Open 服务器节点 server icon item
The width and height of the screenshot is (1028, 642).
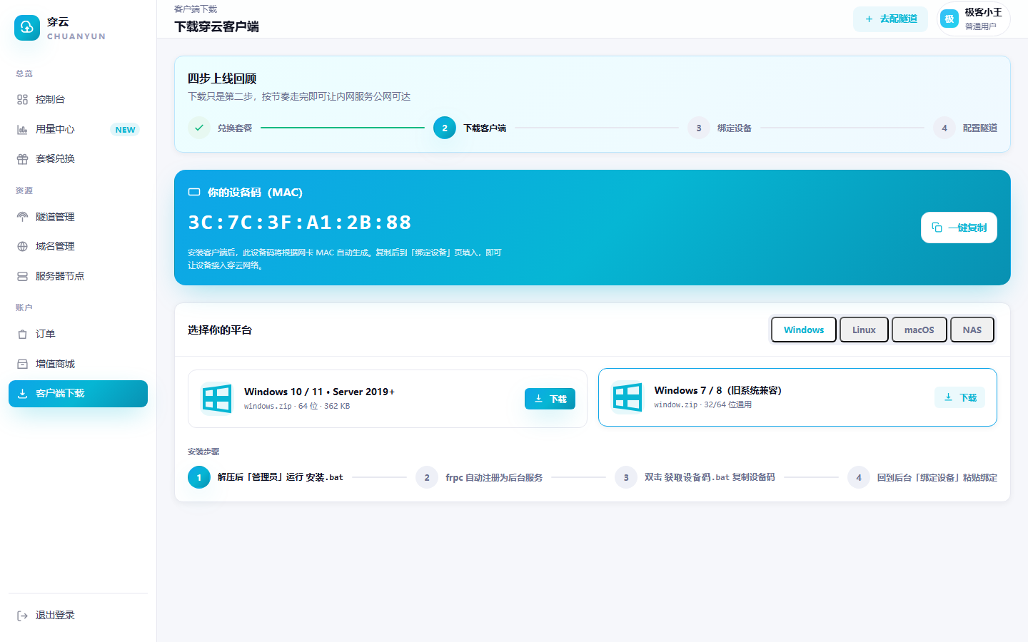(22, 276)
